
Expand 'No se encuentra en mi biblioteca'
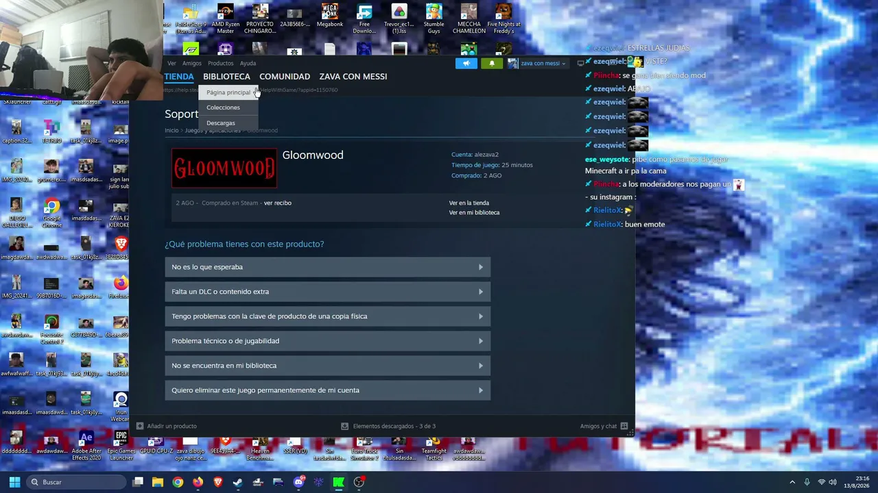(x=328, y=366)
